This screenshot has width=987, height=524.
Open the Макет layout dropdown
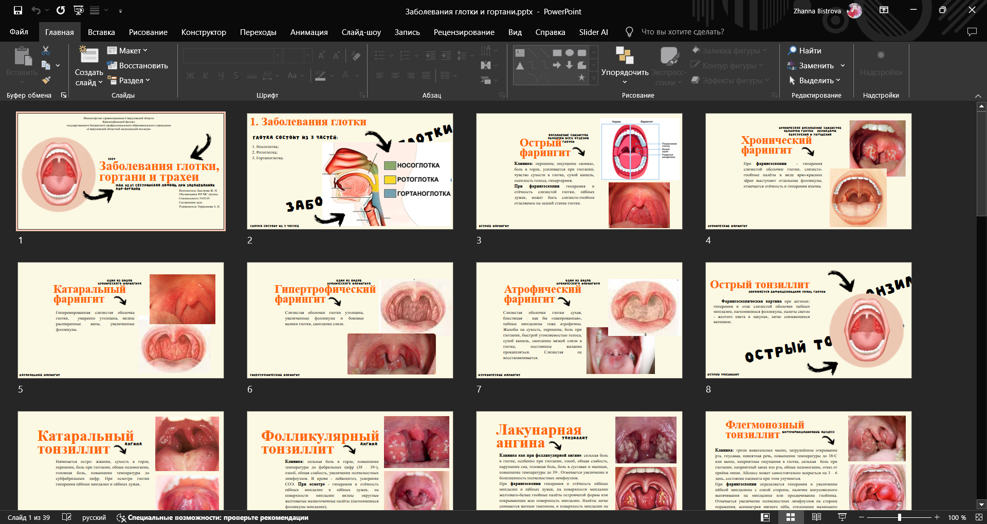click(x=127, y=50)
